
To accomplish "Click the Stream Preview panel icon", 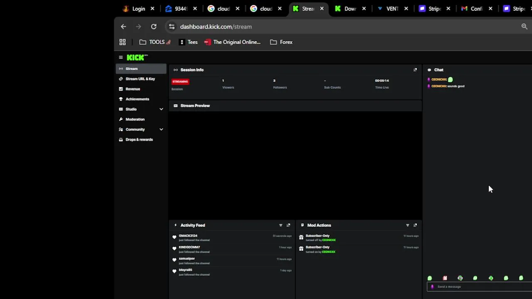I will (175, 105).
